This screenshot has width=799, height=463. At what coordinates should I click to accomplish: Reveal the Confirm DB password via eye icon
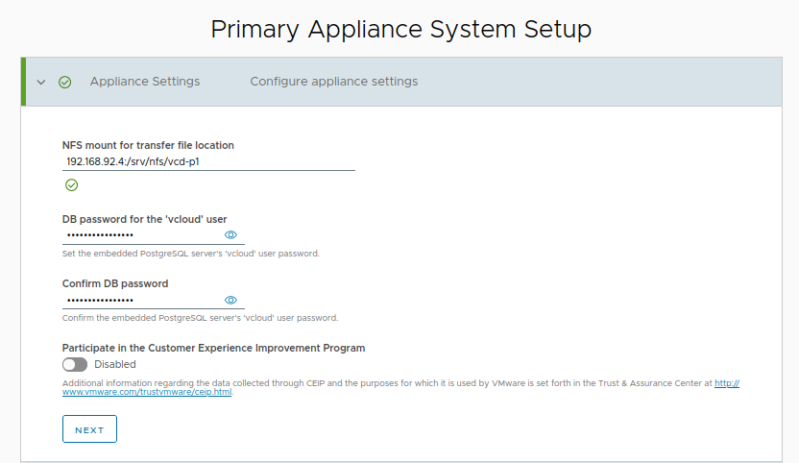(x=230, y=300)
